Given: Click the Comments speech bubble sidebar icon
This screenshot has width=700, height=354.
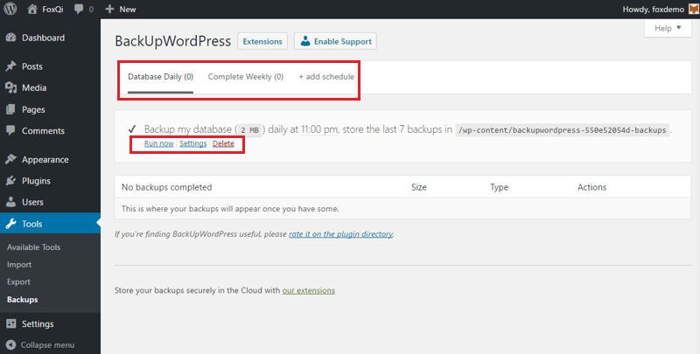Looking at the screenshot, I should tap(10, 130).
